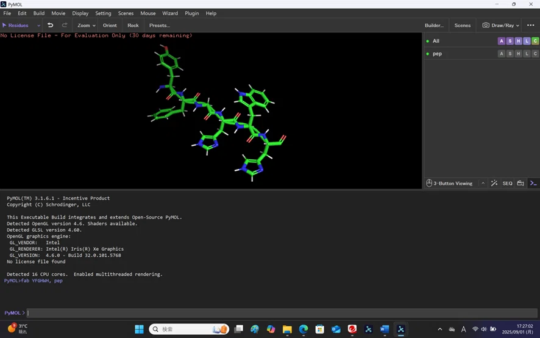This screenshot has width=540, height=338.
Task: Toggle the command line terminal icon
Action: coord(533,183)
